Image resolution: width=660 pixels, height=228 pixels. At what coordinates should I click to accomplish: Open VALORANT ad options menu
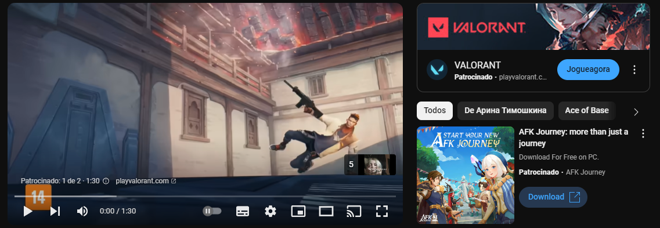[x=634, y=70]
